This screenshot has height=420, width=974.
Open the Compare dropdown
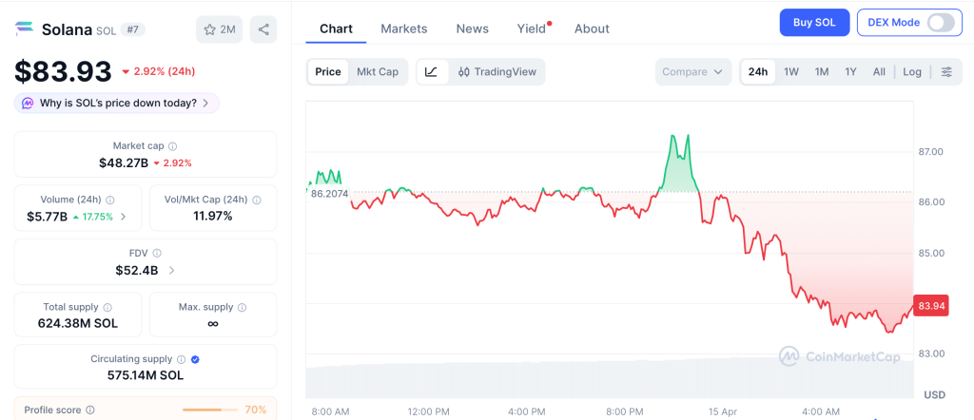pos(692,72)
